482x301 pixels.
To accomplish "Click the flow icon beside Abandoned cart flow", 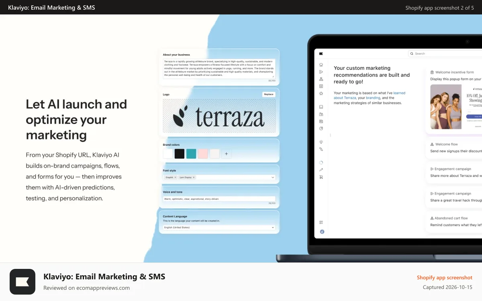I will pos(432,218).
